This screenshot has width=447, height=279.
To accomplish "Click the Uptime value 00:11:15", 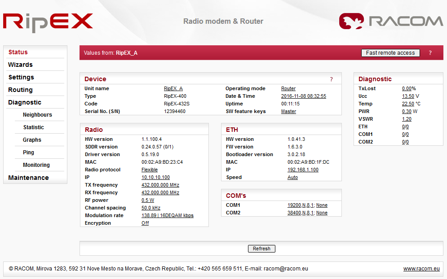I will (291, 104).
